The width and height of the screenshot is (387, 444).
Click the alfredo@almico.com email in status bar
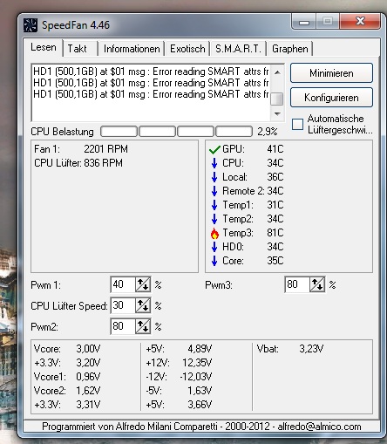(319, 427)
